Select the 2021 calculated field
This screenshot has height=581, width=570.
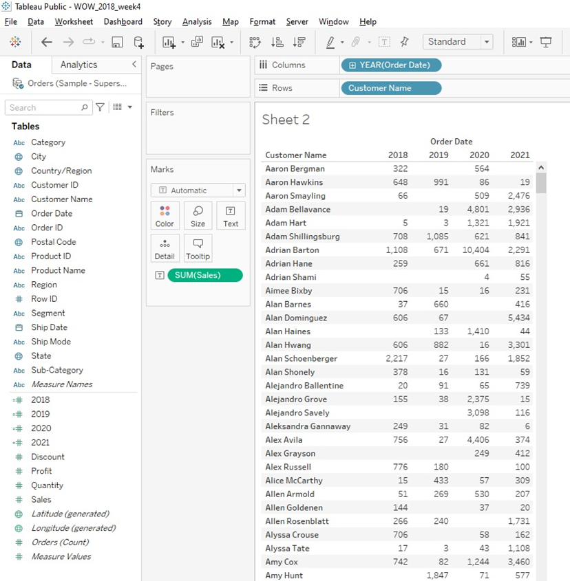pos(41,442)
